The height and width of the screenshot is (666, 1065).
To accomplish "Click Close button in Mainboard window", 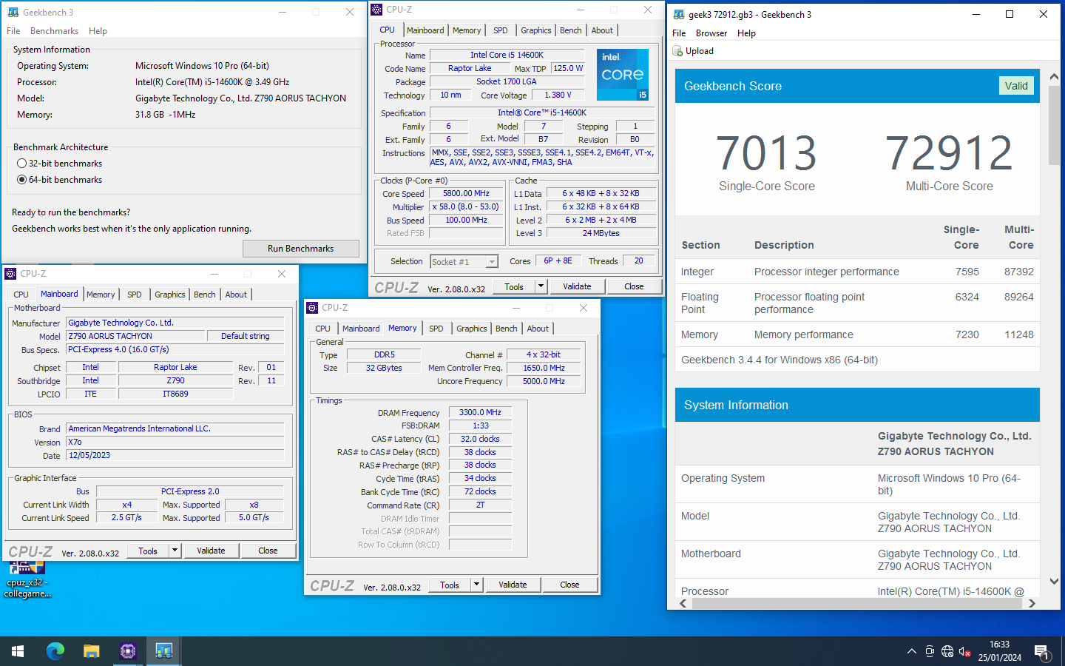I will 268,551.
